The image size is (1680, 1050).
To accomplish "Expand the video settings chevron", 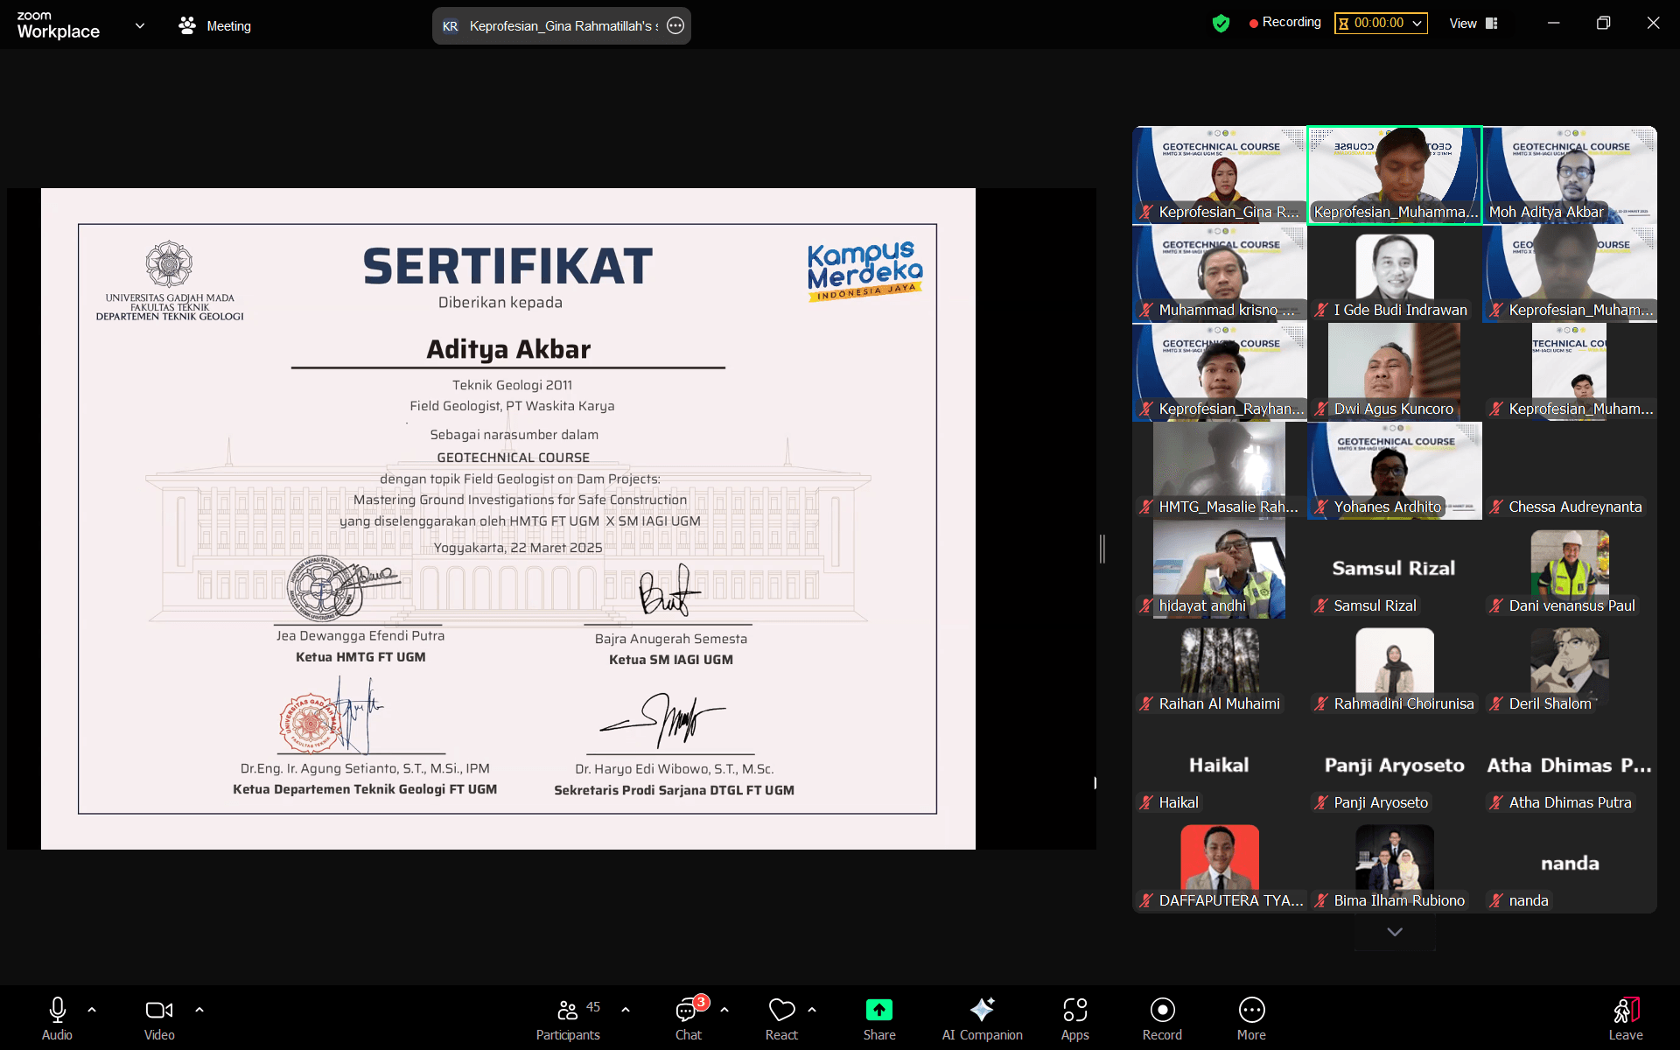I will pos(199,1009).
